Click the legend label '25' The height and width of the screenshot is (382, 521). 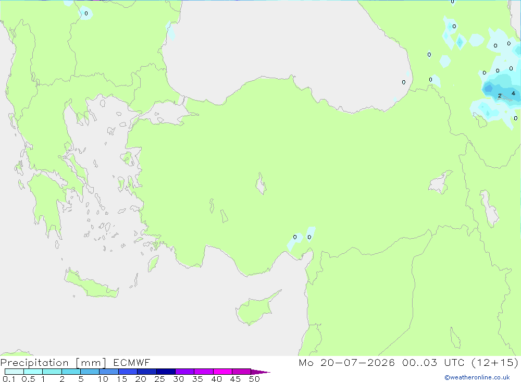160,379
